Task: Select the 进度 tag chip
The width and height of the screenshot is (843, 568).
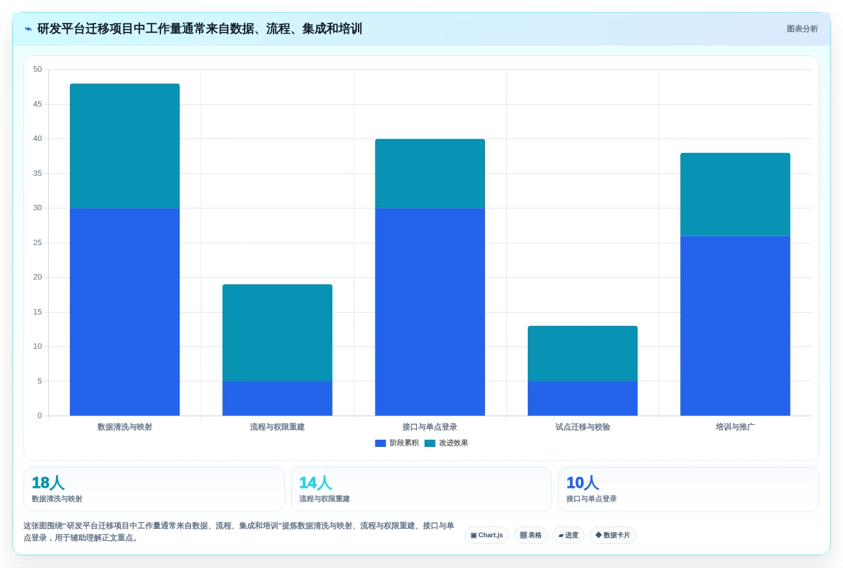Action: [568, 535]
